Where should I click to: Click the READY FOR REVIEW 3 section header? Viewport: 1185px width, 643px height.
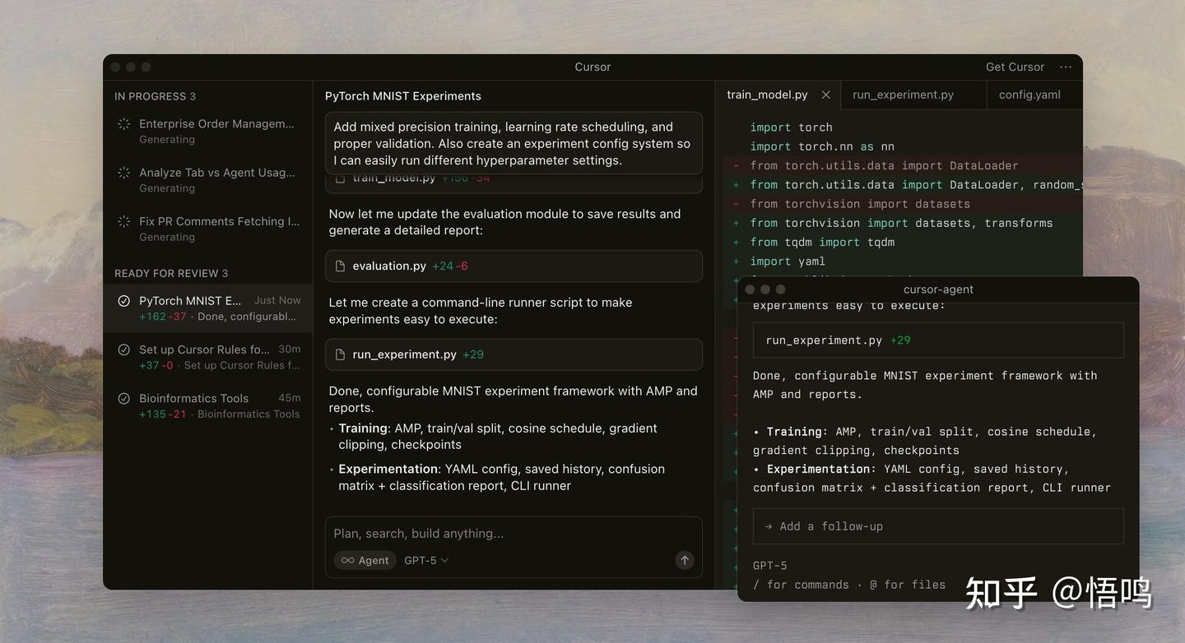tap(171, 273)
